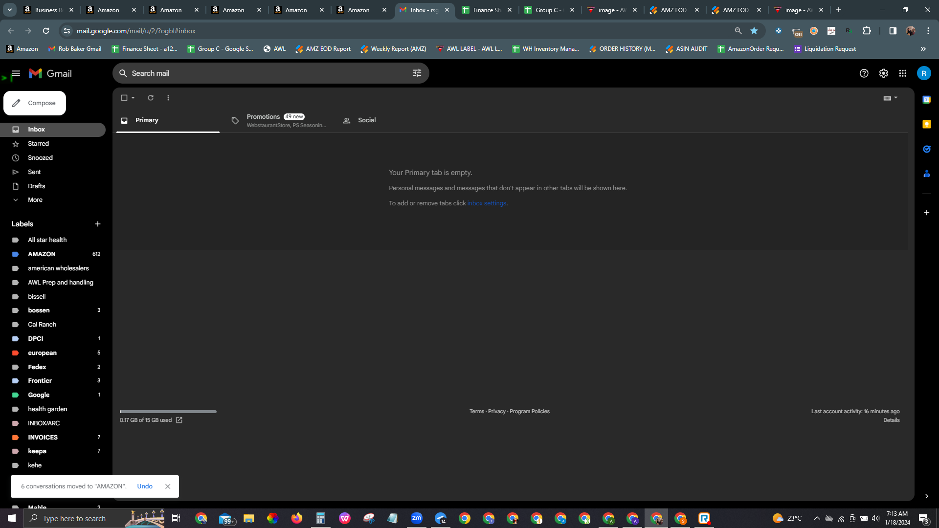Reload page button in Chrome
939x528 pixels.
click(x=46, y=31)
